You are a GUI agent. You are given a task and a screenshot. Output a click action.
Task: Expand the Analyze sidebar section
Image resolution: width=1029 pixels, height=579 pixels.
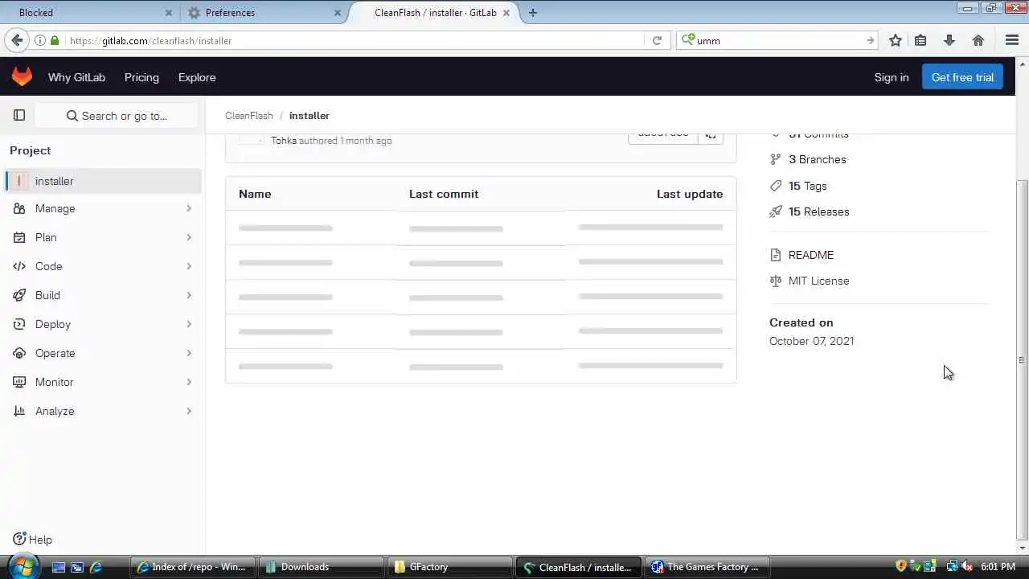coord(102,411)
